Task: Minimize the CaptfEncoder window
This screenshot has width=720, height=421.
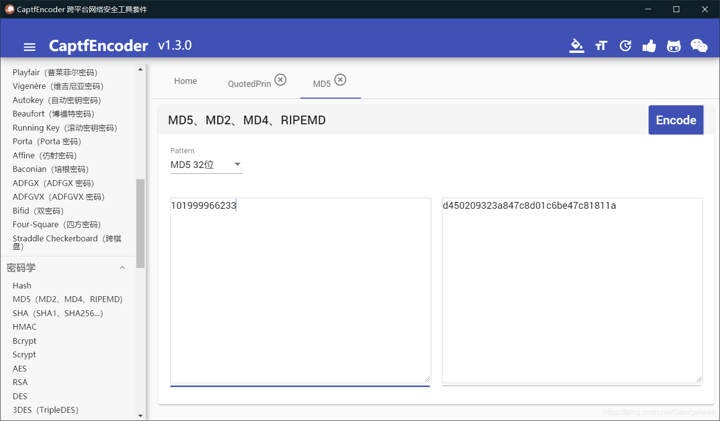Action: [648, 9]
